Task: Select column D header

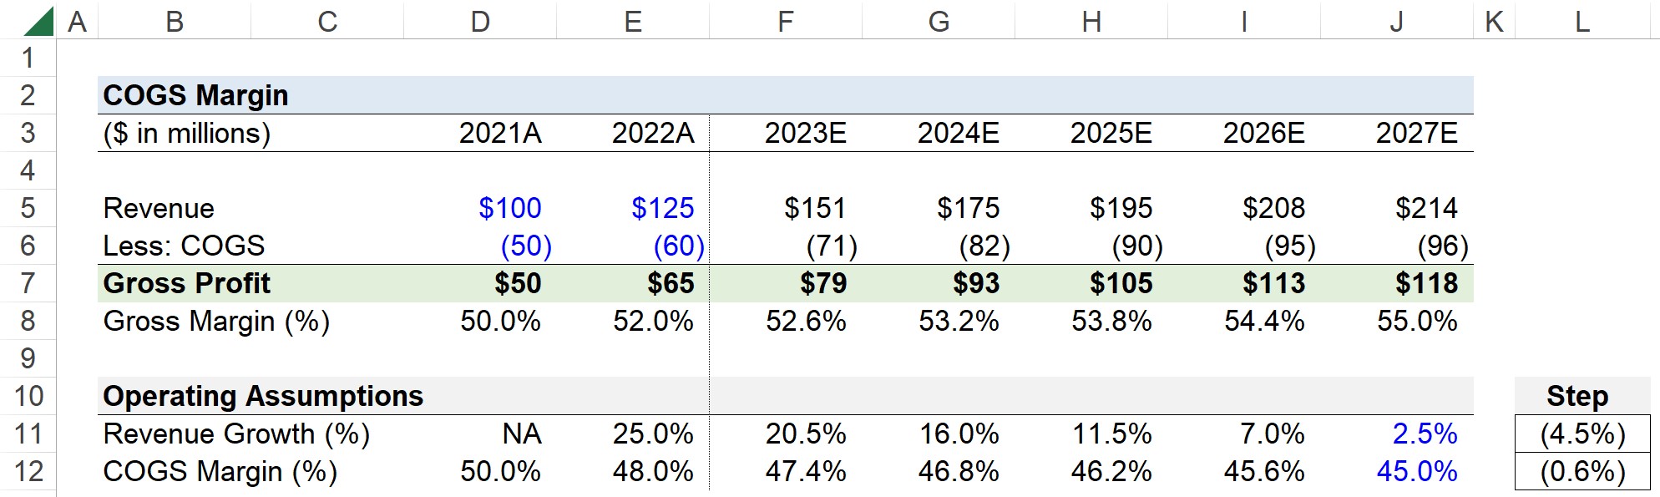Action: pos(480,20)
